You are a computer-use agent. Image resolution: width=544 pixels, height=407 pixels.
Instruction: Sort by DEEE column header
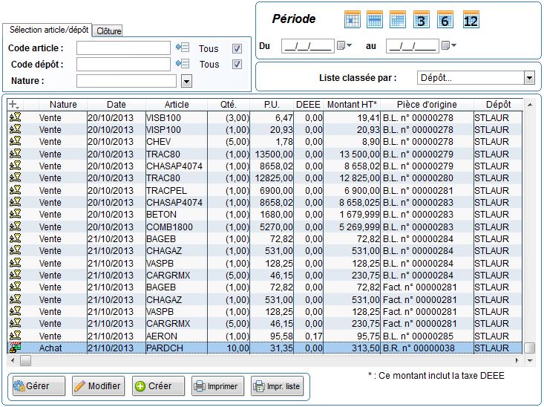coord(309,105)
